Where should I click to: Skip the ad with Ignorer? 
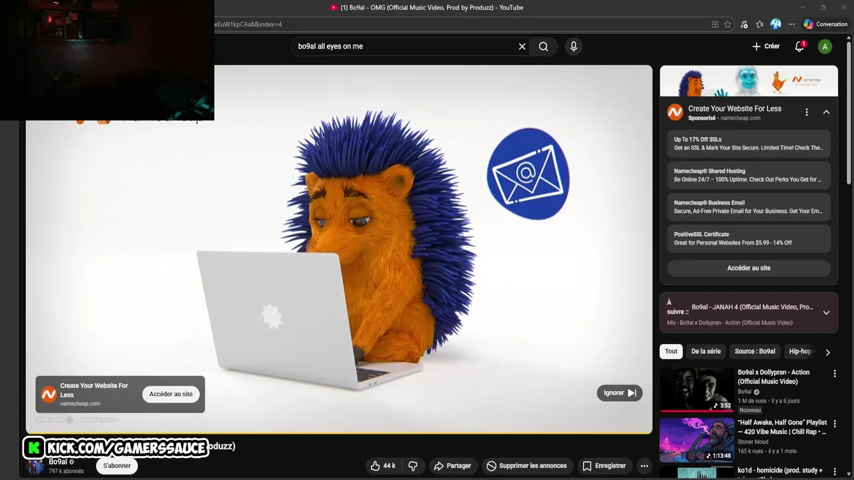[x=619, y=393]
